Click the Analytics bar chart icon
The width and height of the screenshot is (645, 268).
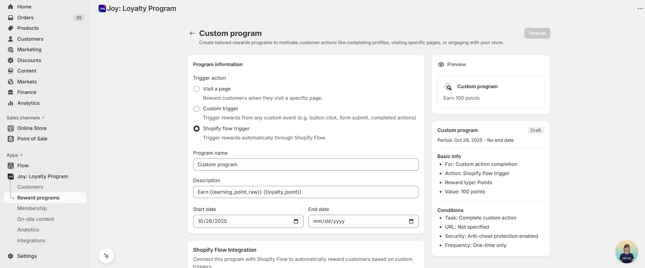11,103
